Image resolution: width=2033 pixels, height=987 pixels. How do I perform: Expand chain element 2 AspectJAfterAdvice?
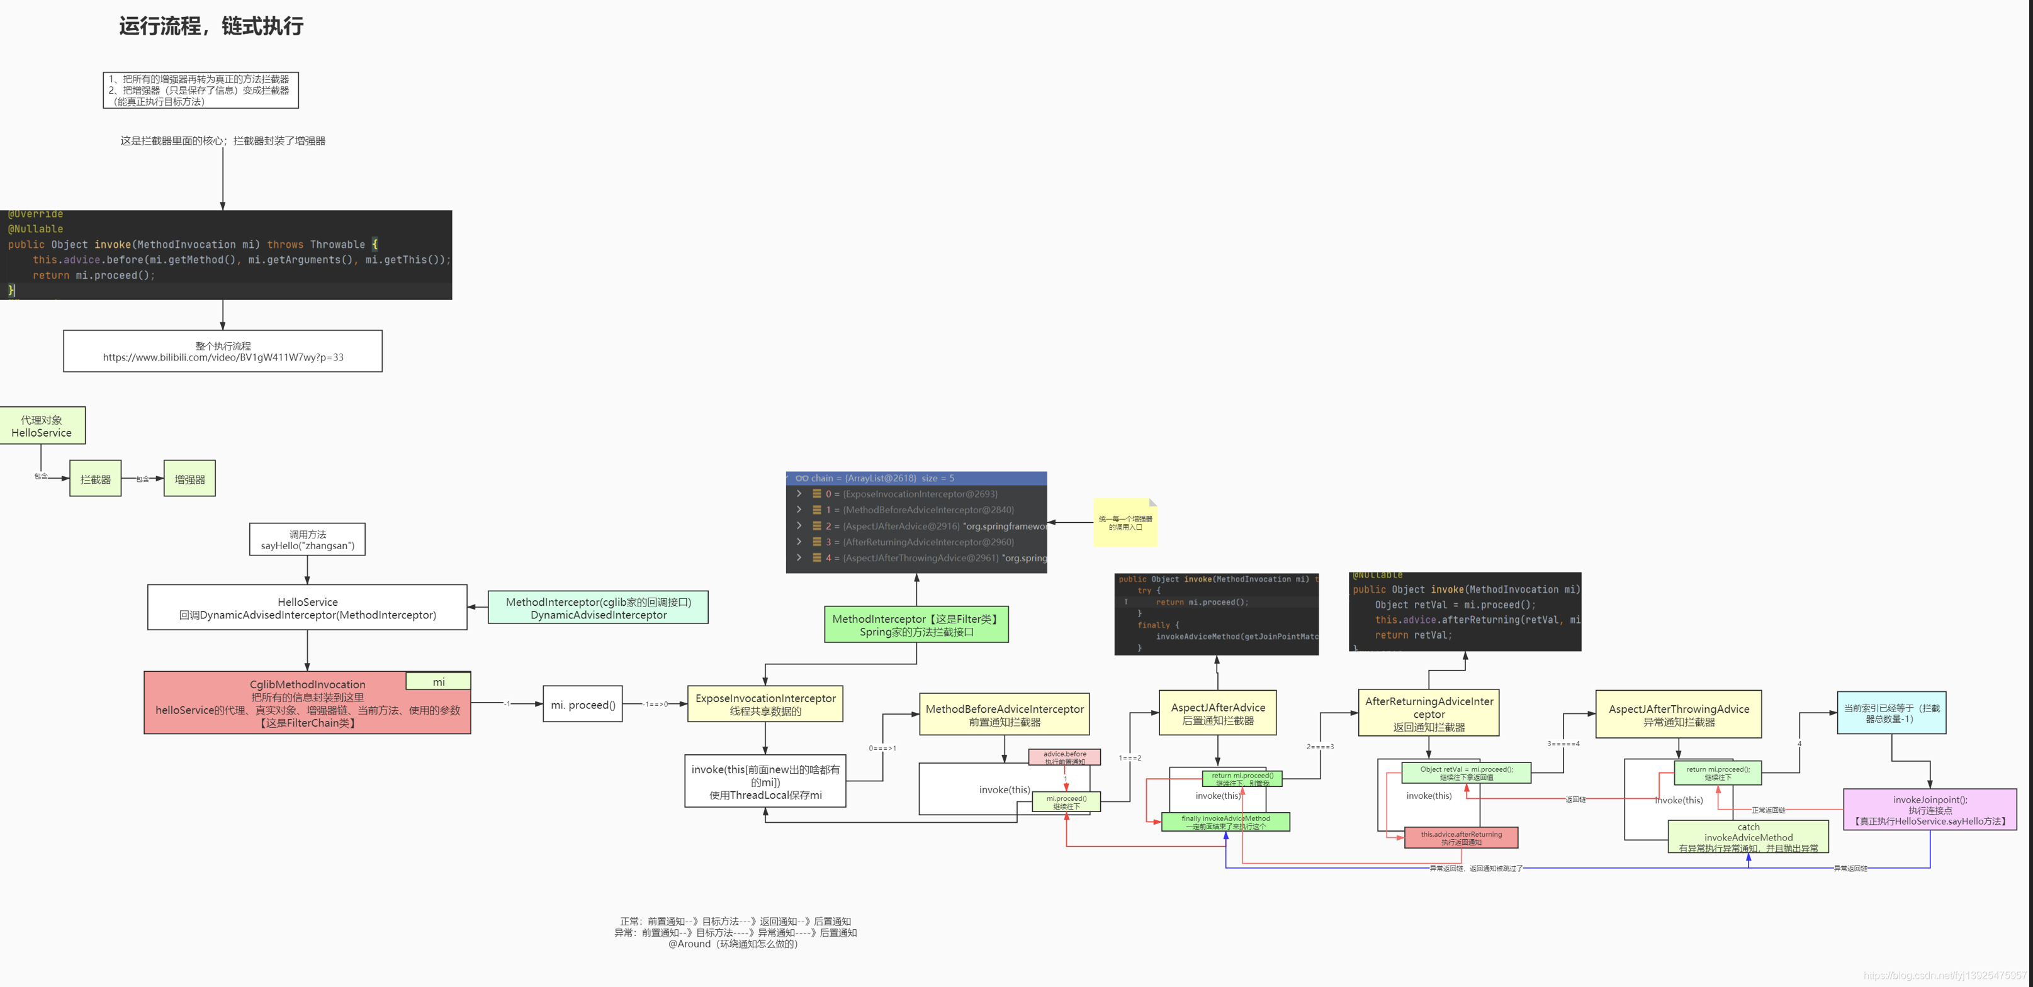(799, 525)
